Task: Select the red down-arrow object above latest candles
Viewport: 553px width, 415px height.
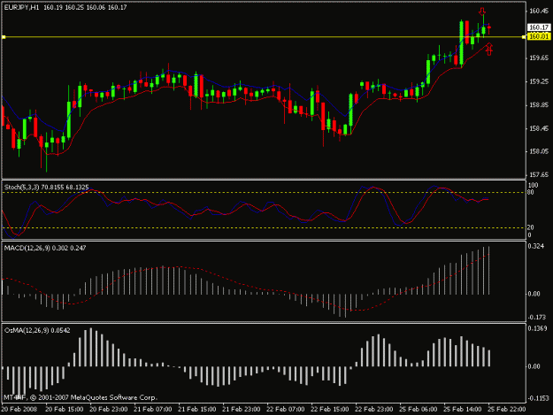Action: pos(482,12)
